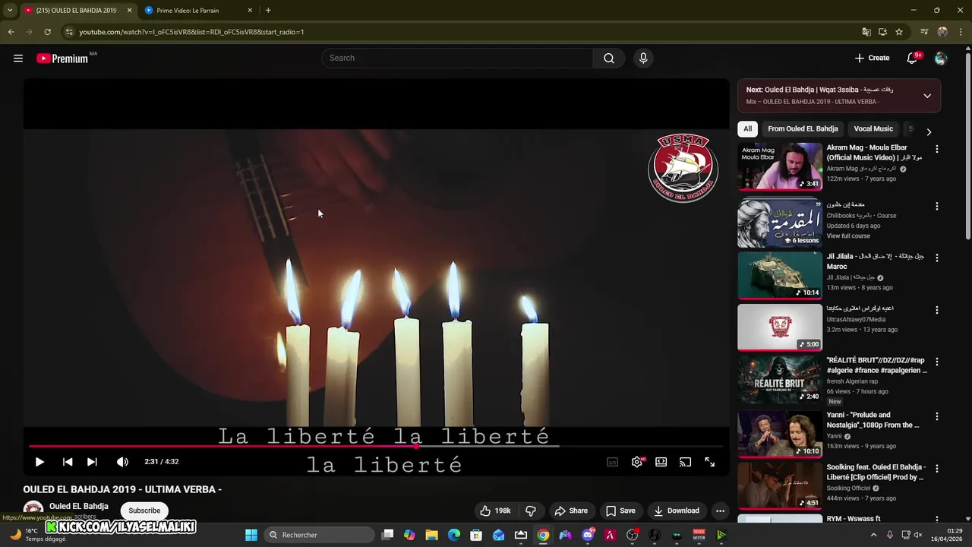The height and width of the screenshot is (547, 972).
Task: Focus the YouTube search field
Action: (457, 58)
